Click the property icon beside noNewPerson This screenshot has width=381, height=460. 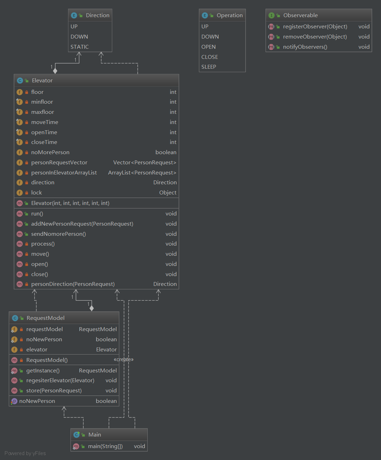pyautogui.click(x=14, y=401)
